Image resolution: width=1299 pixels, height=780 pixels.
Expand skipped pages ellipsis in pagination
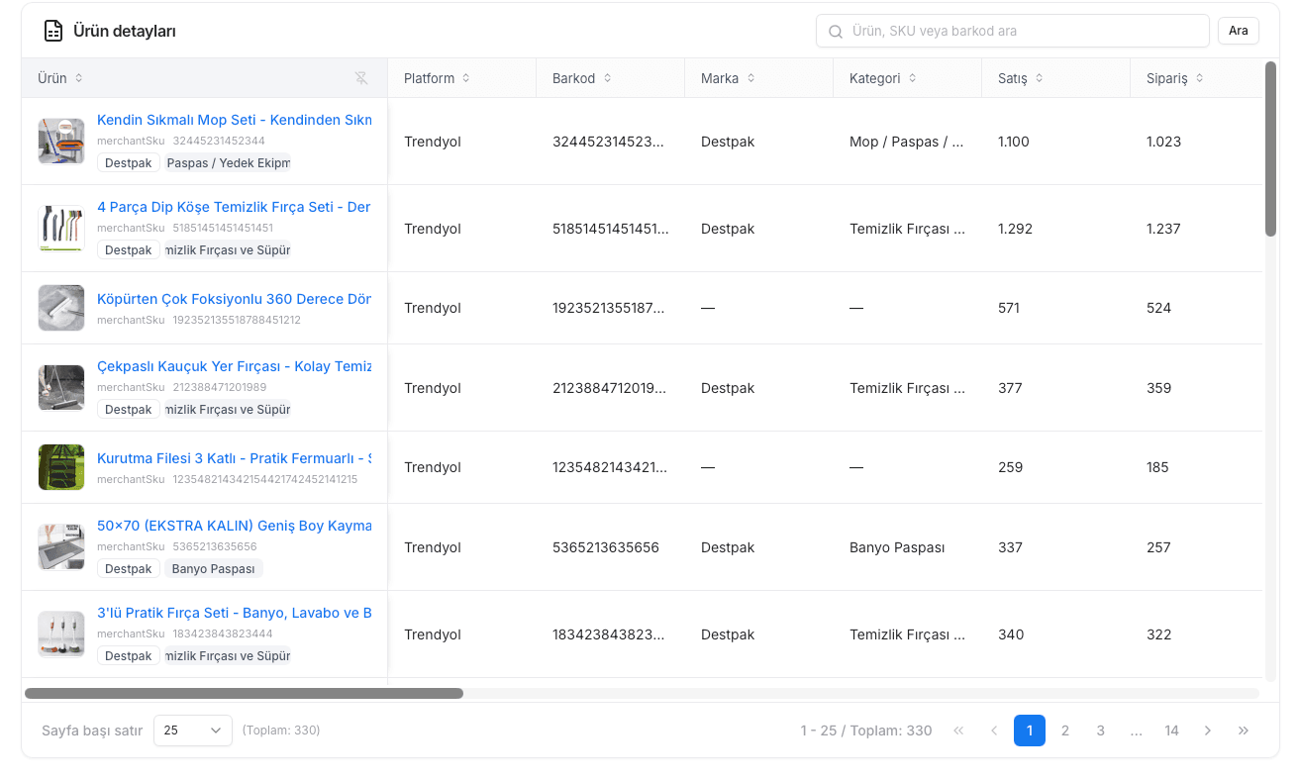click(1137, 731)
